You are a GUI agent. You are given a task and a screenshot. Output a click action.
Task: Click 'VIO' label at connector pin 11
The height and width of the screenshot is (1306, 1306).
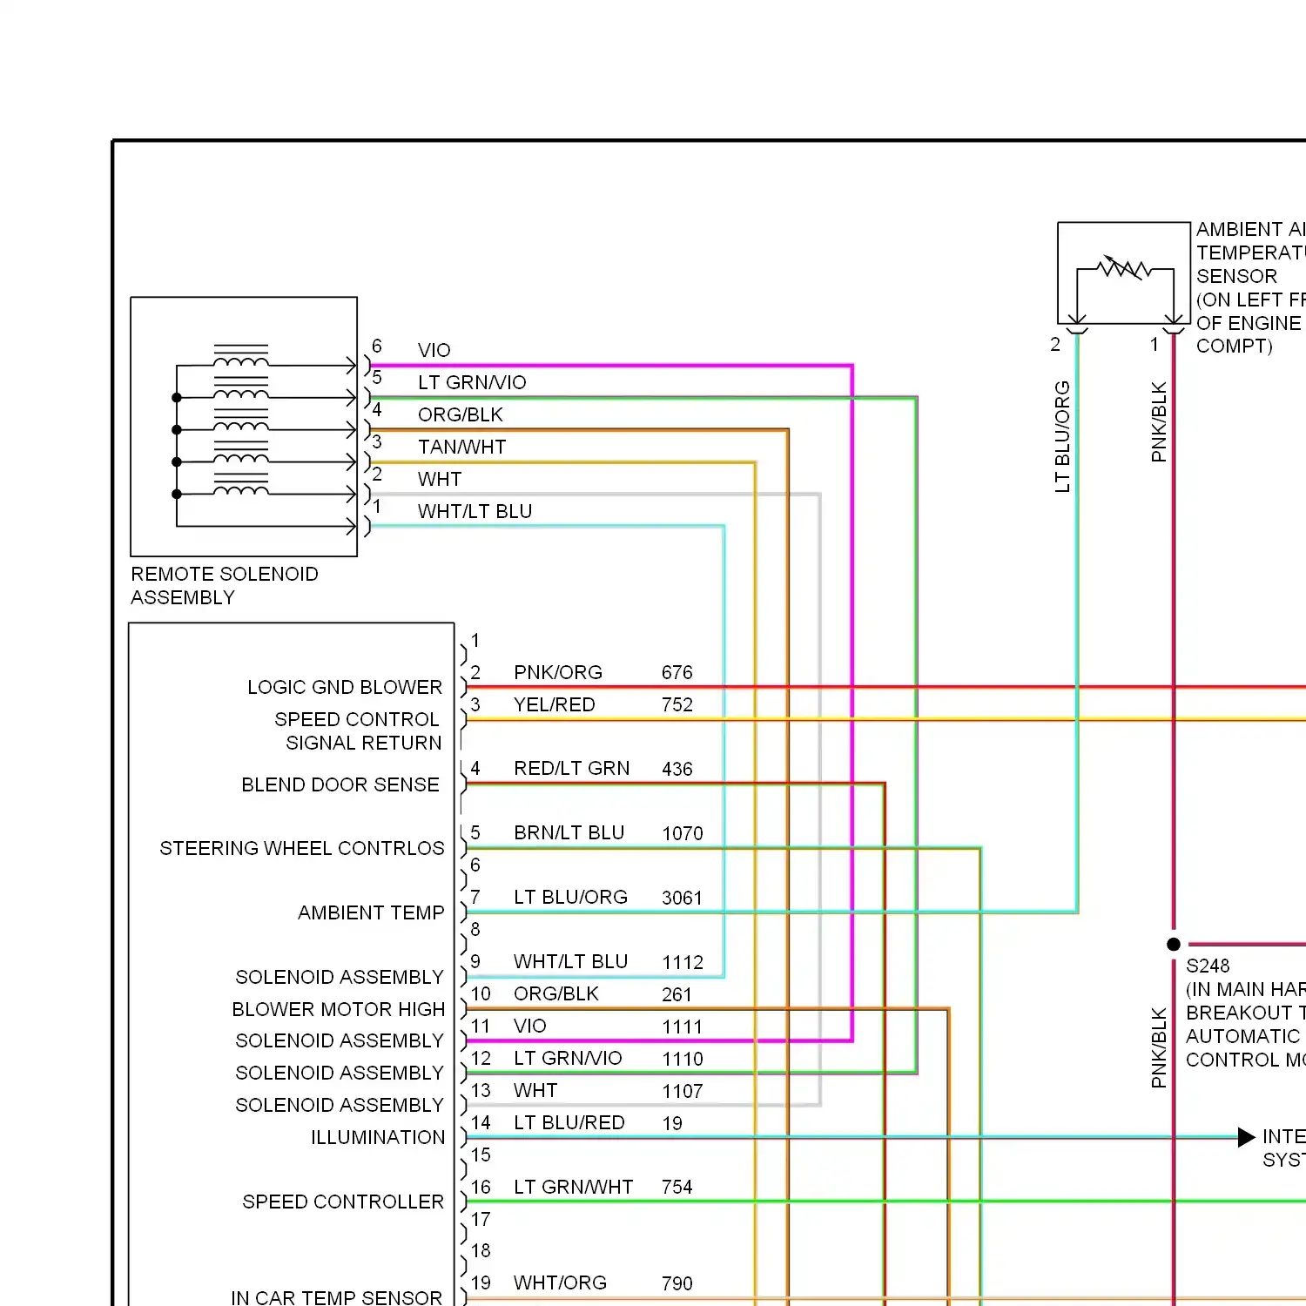529,1026
